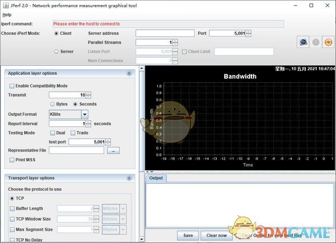Decrease Port value with down arrow
Viewport: 336px width, 243px height.
pyautogui.click(x=248, y=35)
